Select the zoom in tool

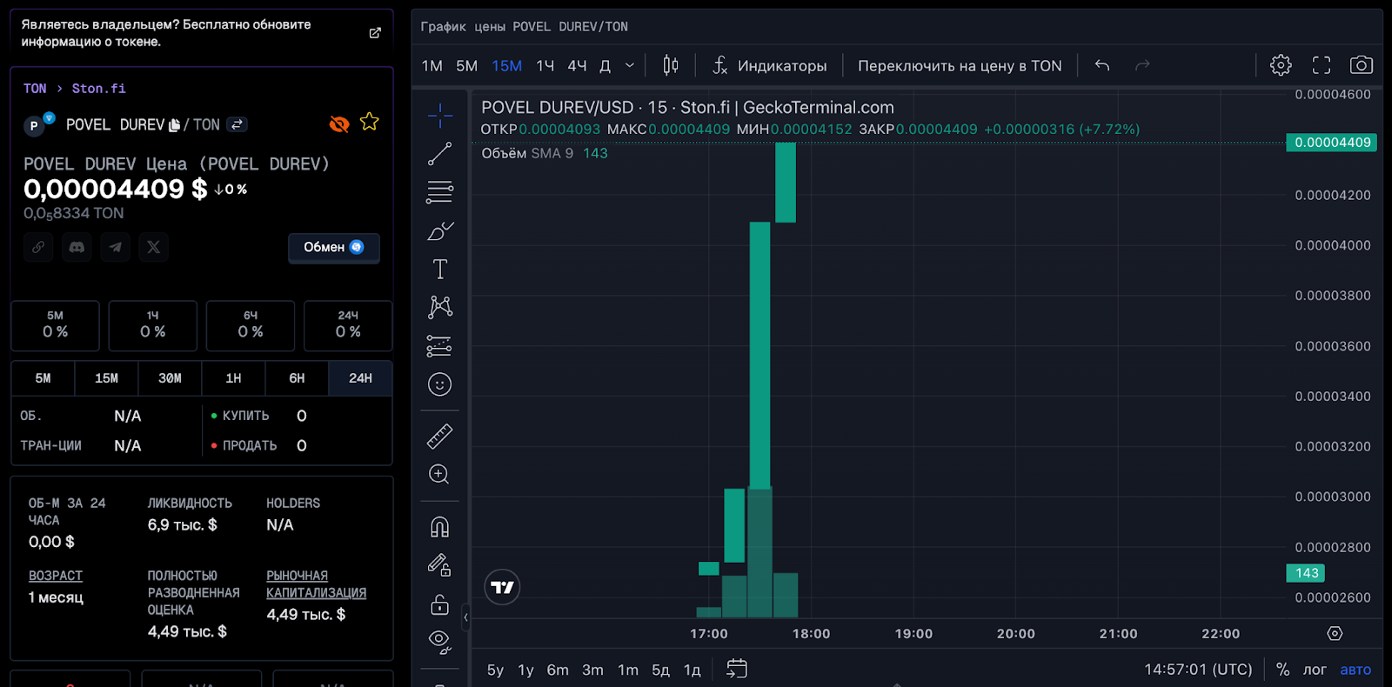point(440,474)
